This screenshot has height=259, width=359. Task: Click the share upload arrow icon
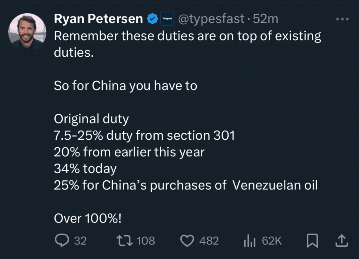341,240
